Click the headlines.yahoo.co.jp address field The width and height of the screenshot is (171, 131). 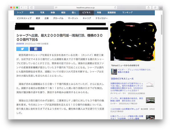[85, 8]
